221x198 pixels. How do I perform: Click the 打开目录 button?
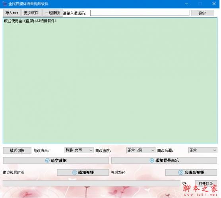click(206, 183)
